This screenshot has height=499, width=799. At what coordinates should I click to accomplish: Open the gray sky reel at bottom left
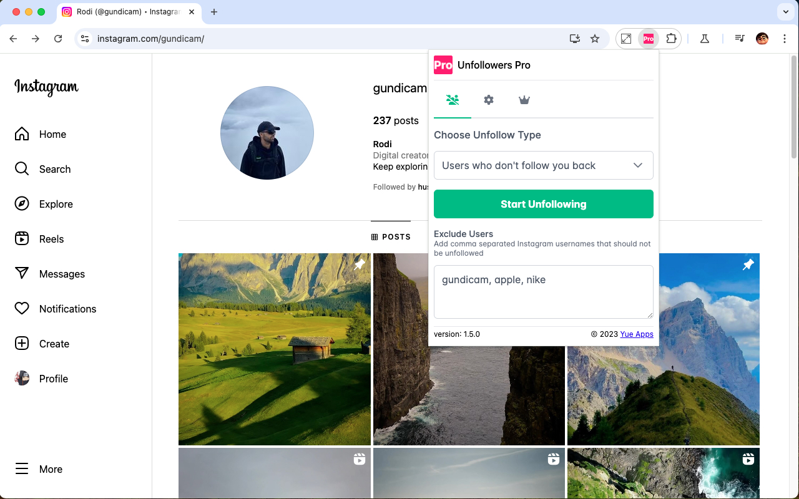point(275,473)
